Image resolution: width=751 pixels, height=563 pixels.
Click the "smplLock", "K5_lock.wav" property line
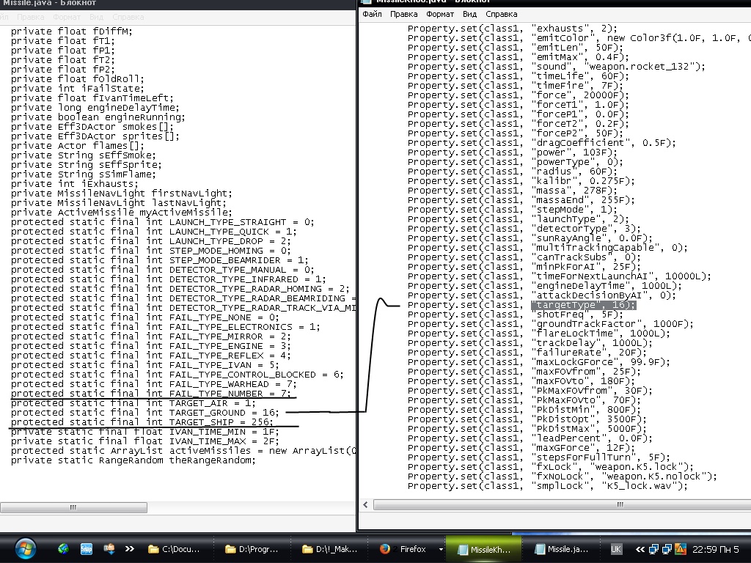(547, 486)
